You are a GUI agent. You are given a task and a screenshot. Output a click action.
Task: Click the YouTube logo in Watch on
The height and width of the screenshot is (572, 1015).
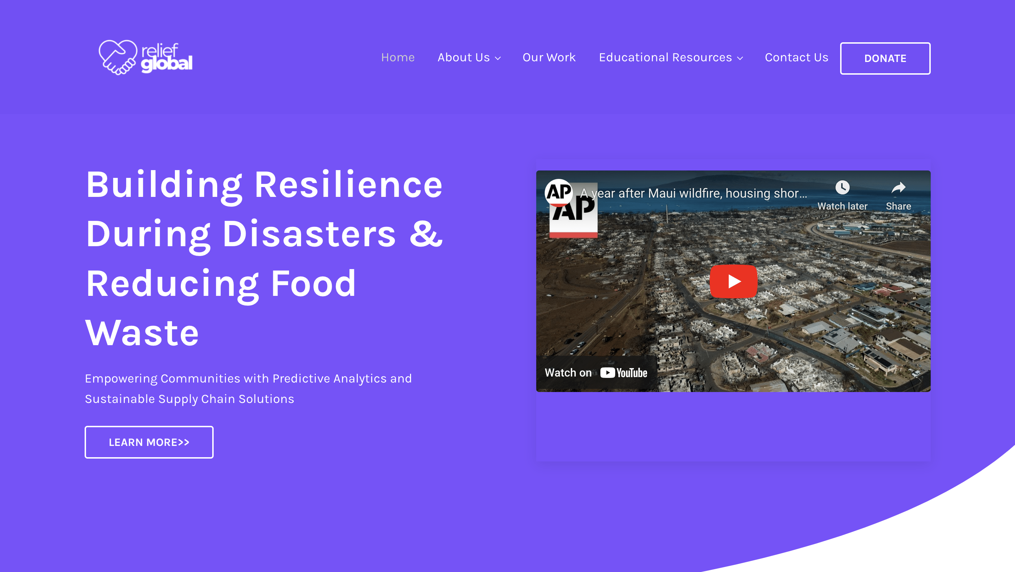click(624, 373)
